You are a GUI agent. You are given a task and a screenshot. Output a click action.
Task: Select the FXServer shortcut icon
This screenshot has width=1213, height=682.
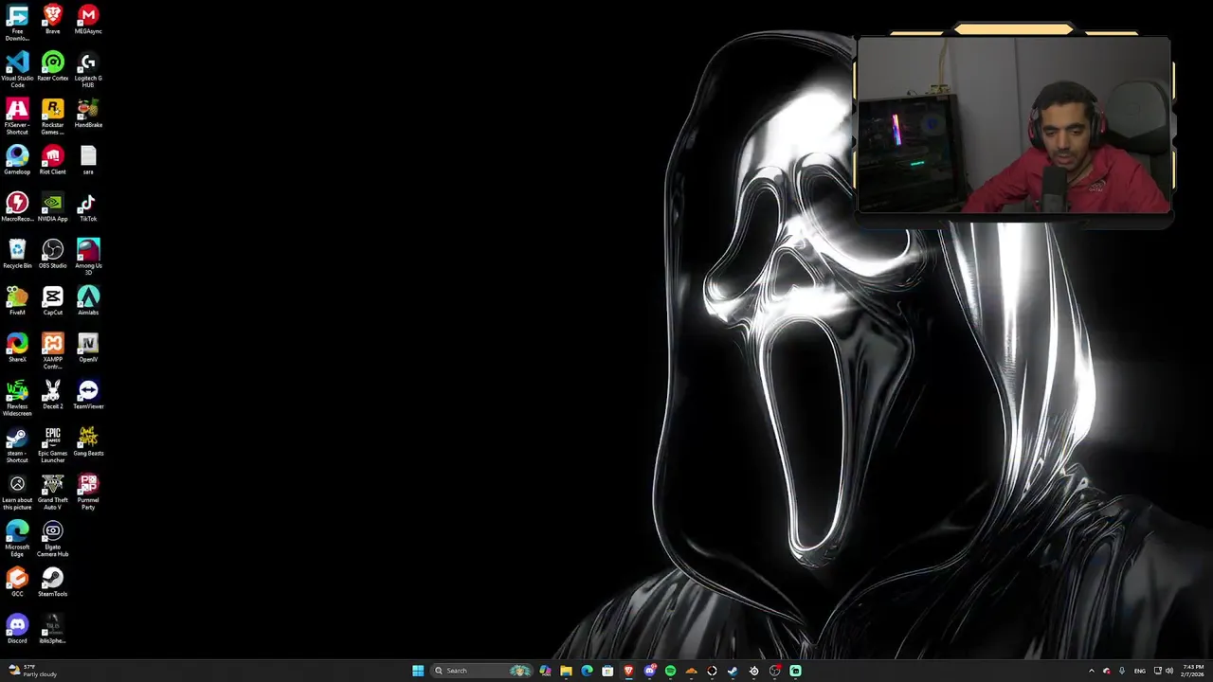[x=17, y=117]
